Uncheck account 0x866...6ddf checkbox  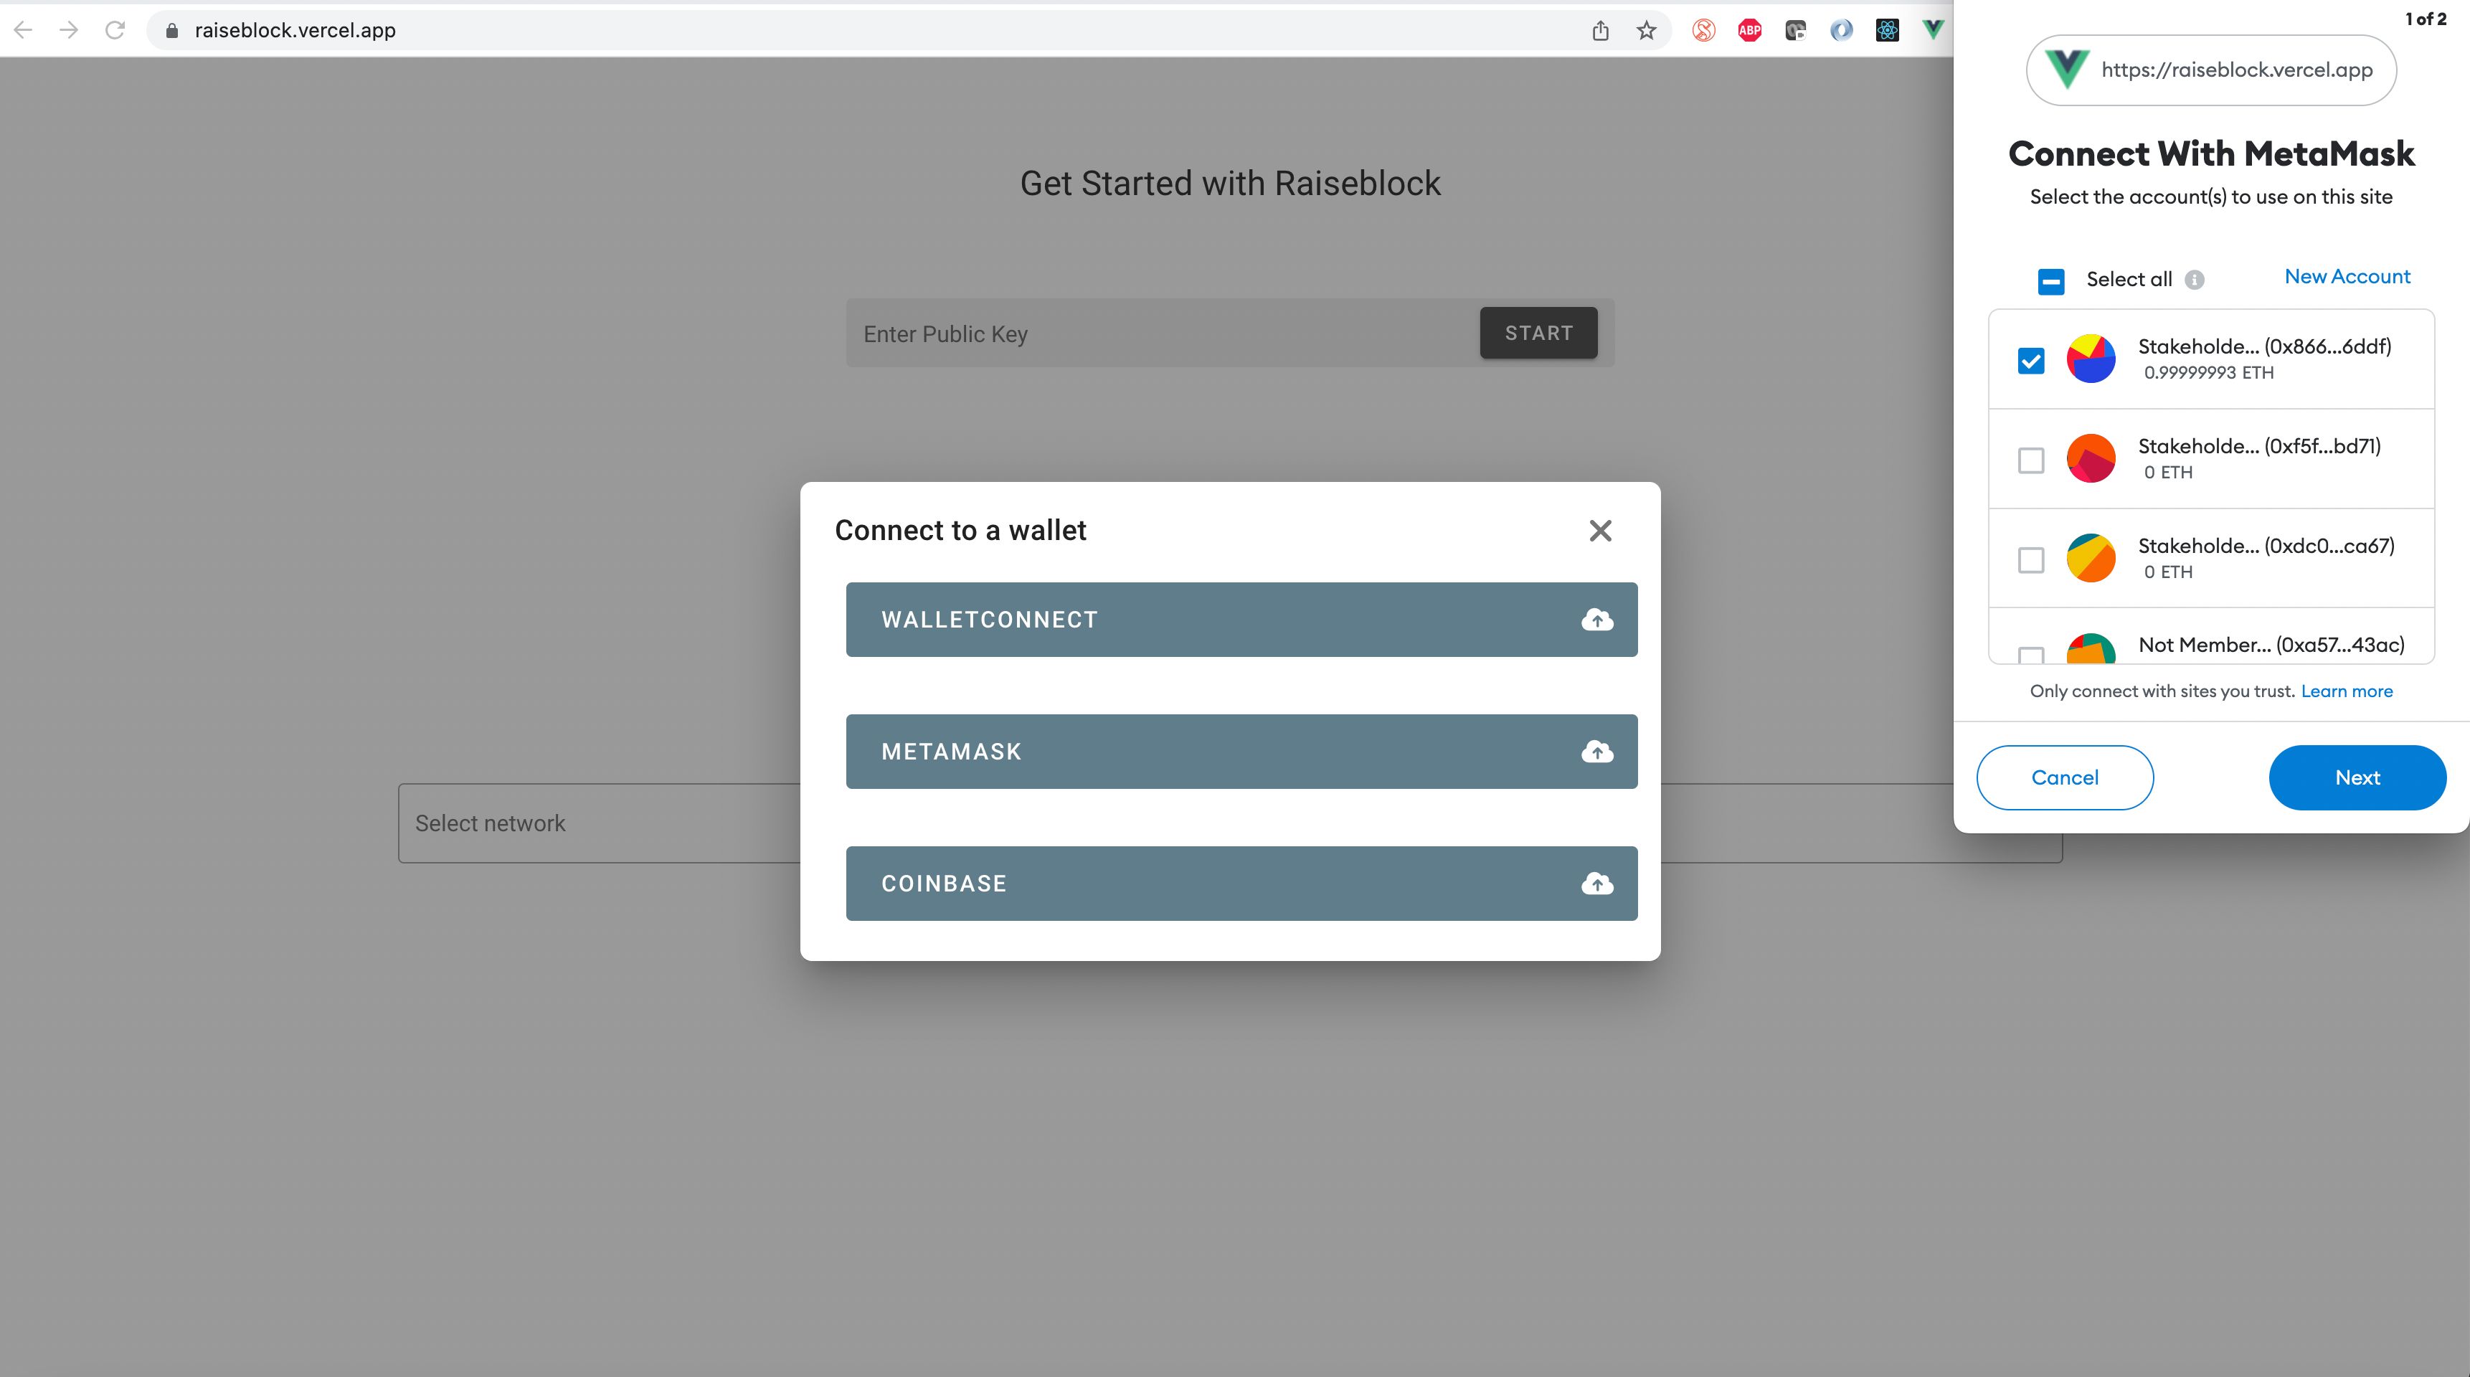coord(2031,361)
